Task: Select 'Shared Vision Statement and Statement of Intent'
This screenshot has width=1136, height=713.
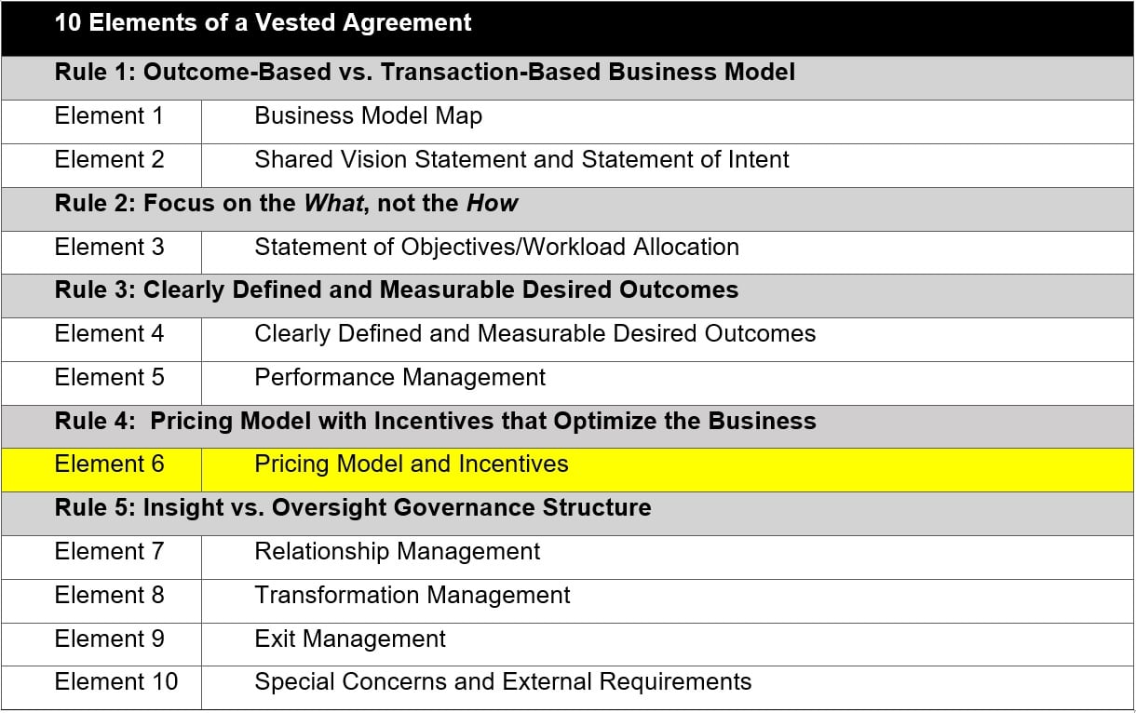Action: (521, 160)
